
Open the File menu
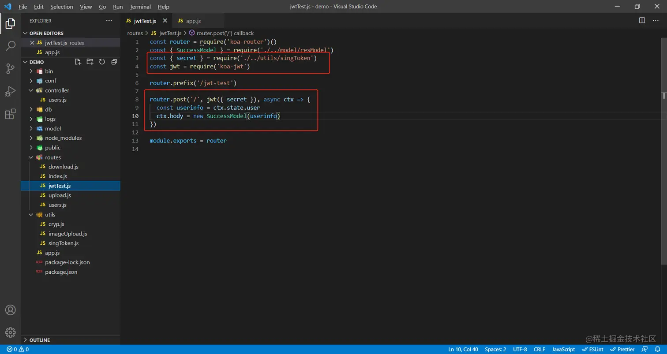23,7
